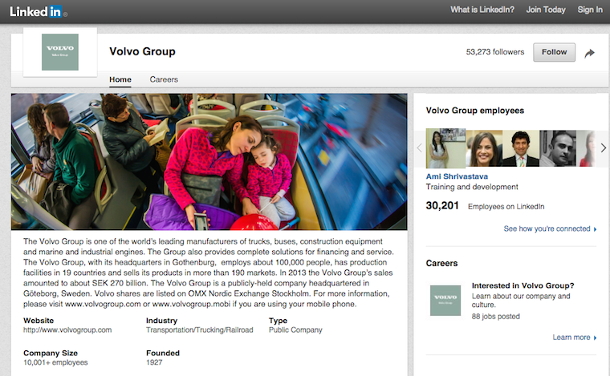Click the LinkedIn logo in header
The image size is (610, 376).
[x=37, y=12]
